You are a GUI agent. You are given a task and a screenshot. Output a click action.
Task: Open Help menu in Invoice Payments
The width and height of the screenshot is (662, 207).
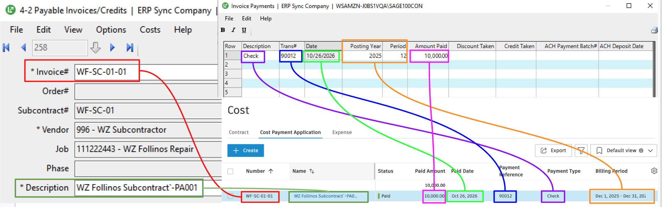click(x=266, y=18)
